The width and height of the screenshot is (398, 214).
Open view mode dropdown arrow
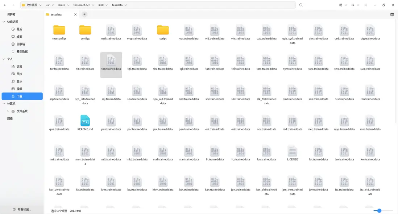pyautogui.click(x=346, y=5)
